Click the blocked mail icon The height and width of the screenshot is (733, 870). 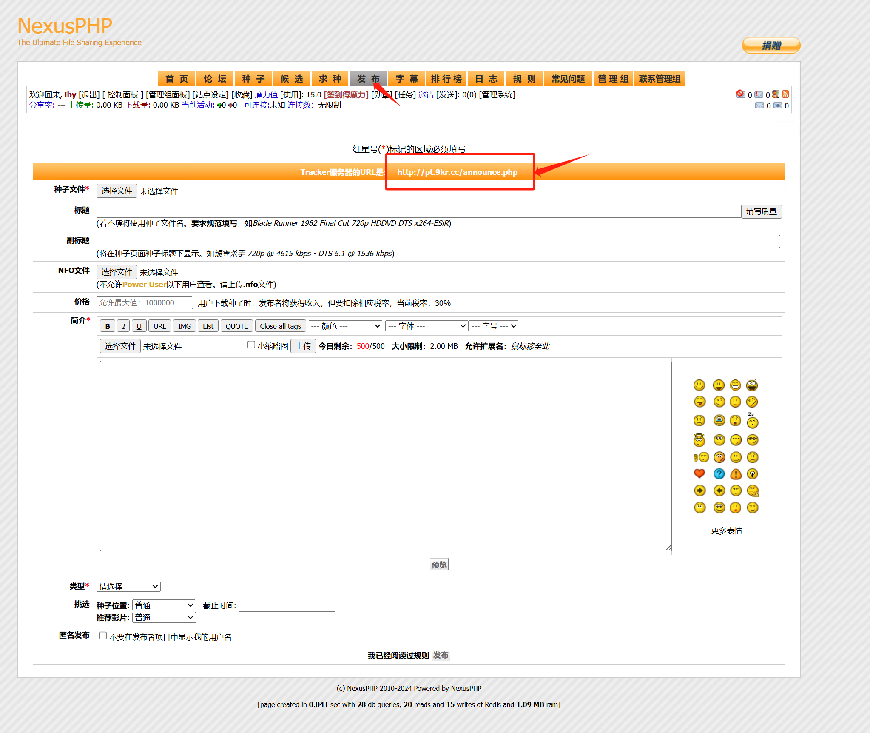(x=741, y=94)
